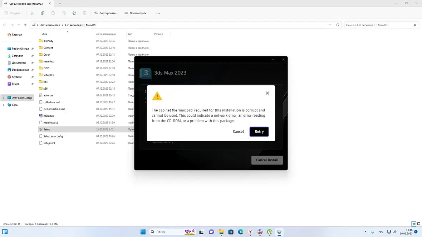Switch to details view icon in status bar
This screenshot has height=237, width=422.
[x=414, y=224]
